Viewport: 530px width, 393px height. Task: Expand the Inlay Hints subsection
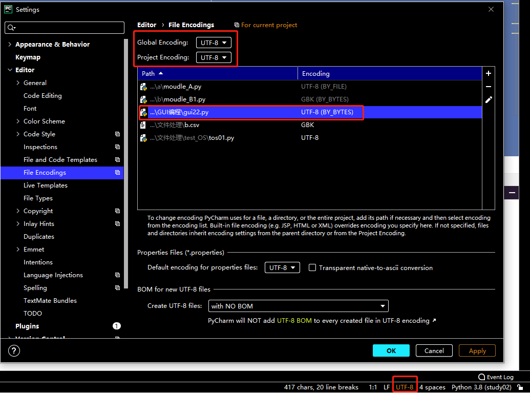click(18, 223)
